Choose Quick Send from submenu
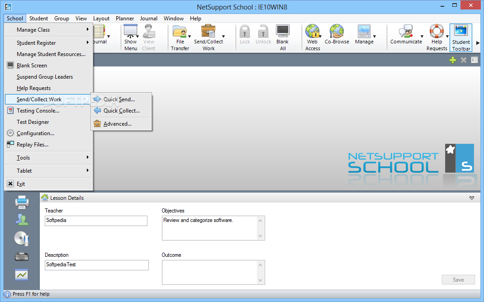 coord(121,99)
